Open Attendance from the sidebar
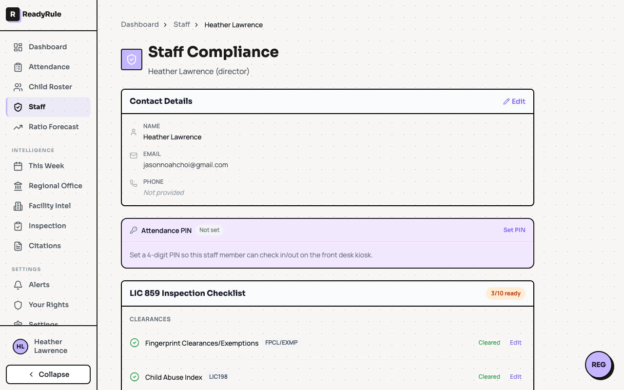The height and width of the screenshot is (390, 624). pyautogui.click(x=18, y=67)
